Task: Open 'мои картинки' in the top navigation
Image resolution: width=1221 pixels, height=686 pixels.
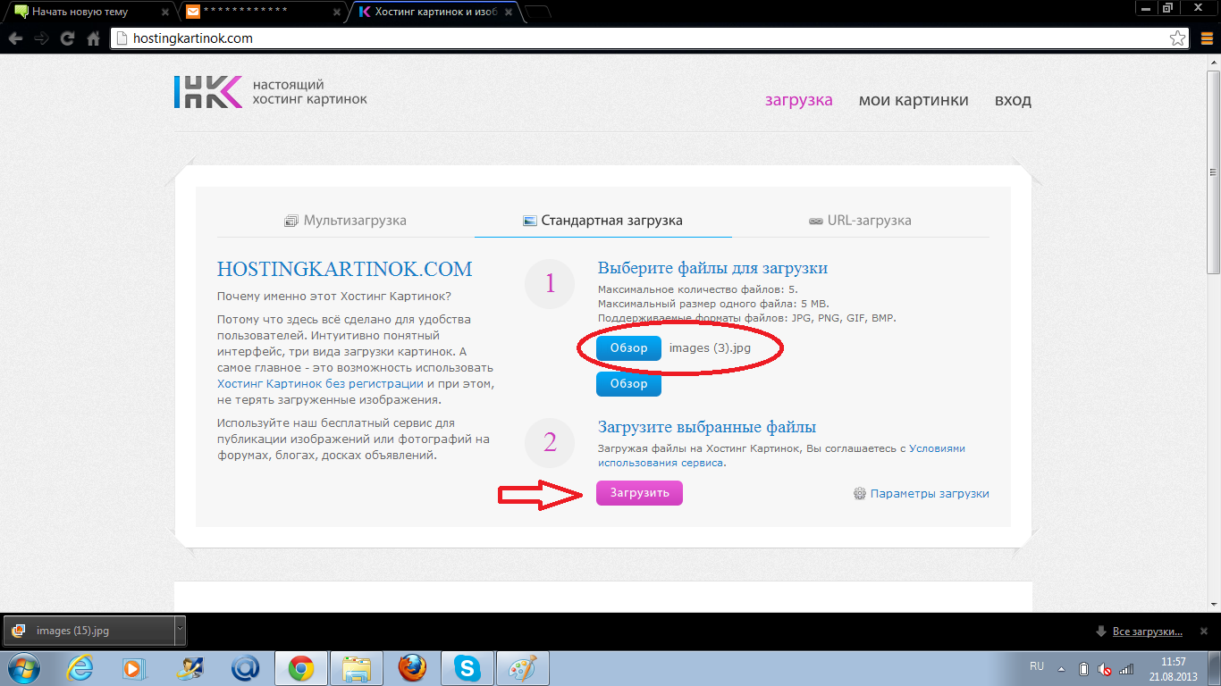Action: 914,100
